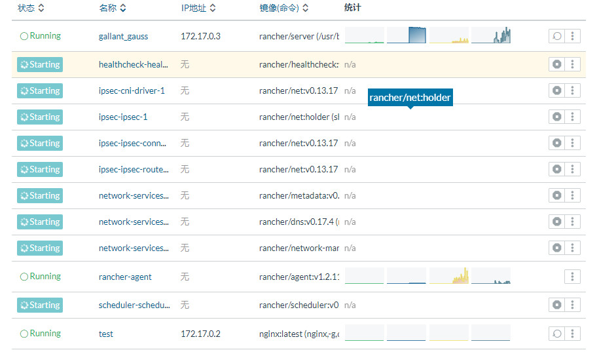Restart the gallant_gauss container
The width and height of the screenshot is (599, 352).
pos(556,36)
